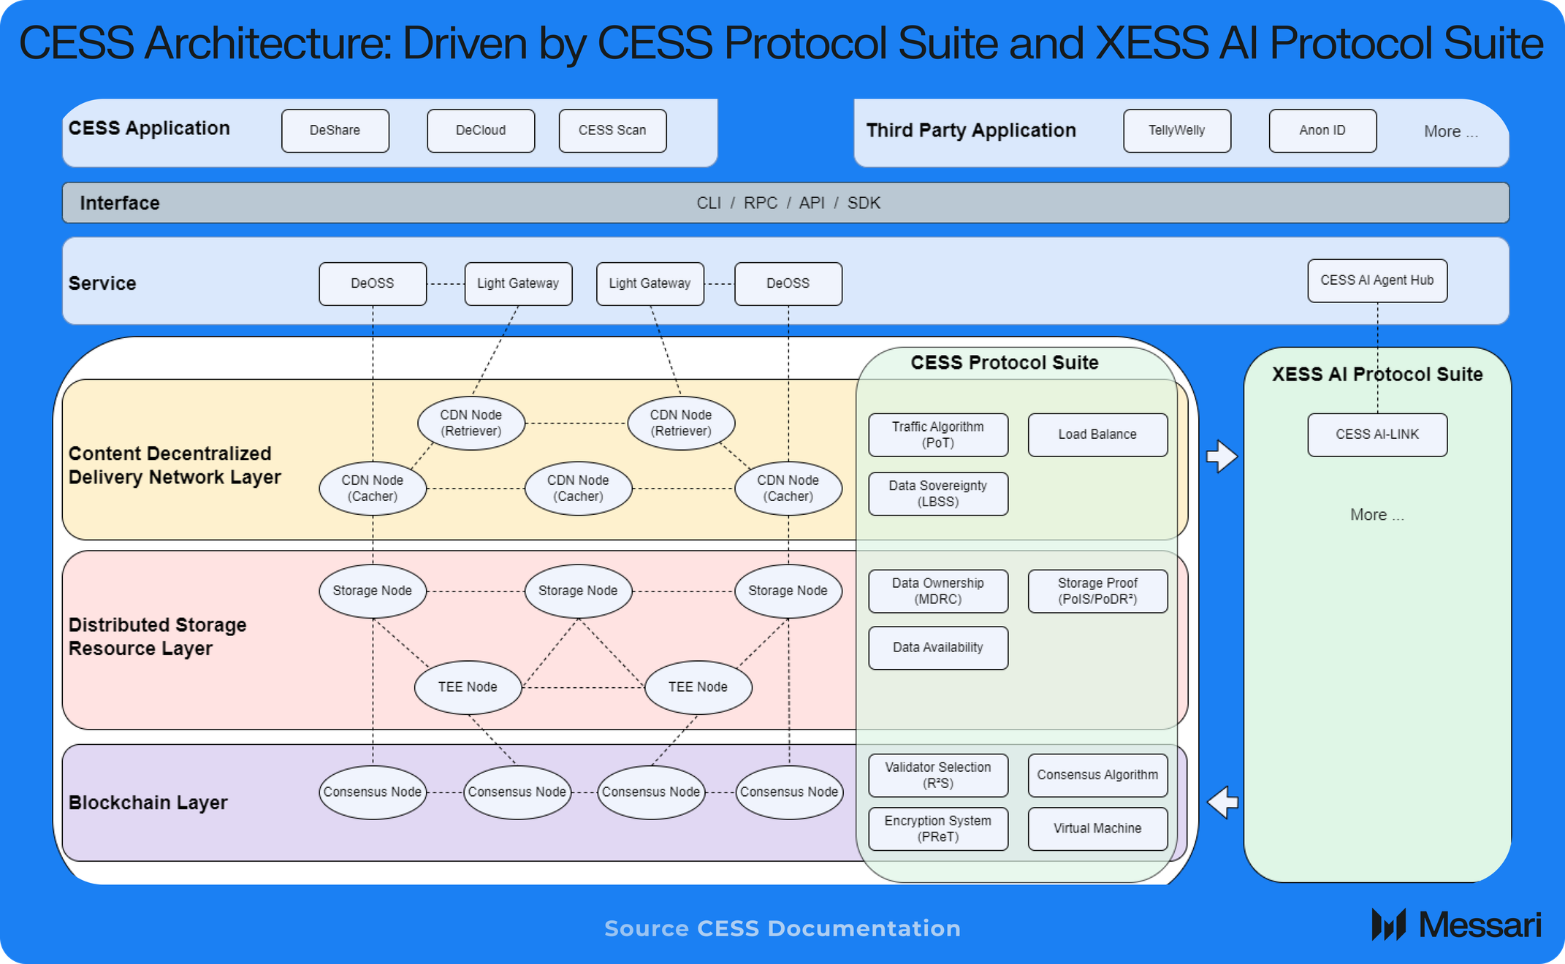Select Storage Proof (PoIS/PoDR²) box
Viewport: 1565px width, 964px height.
1097,591
